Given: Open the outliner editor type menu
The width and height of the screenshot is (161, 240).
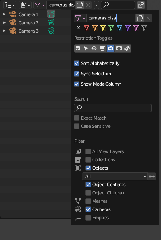Looking at the screenshot, I should 10,5.
